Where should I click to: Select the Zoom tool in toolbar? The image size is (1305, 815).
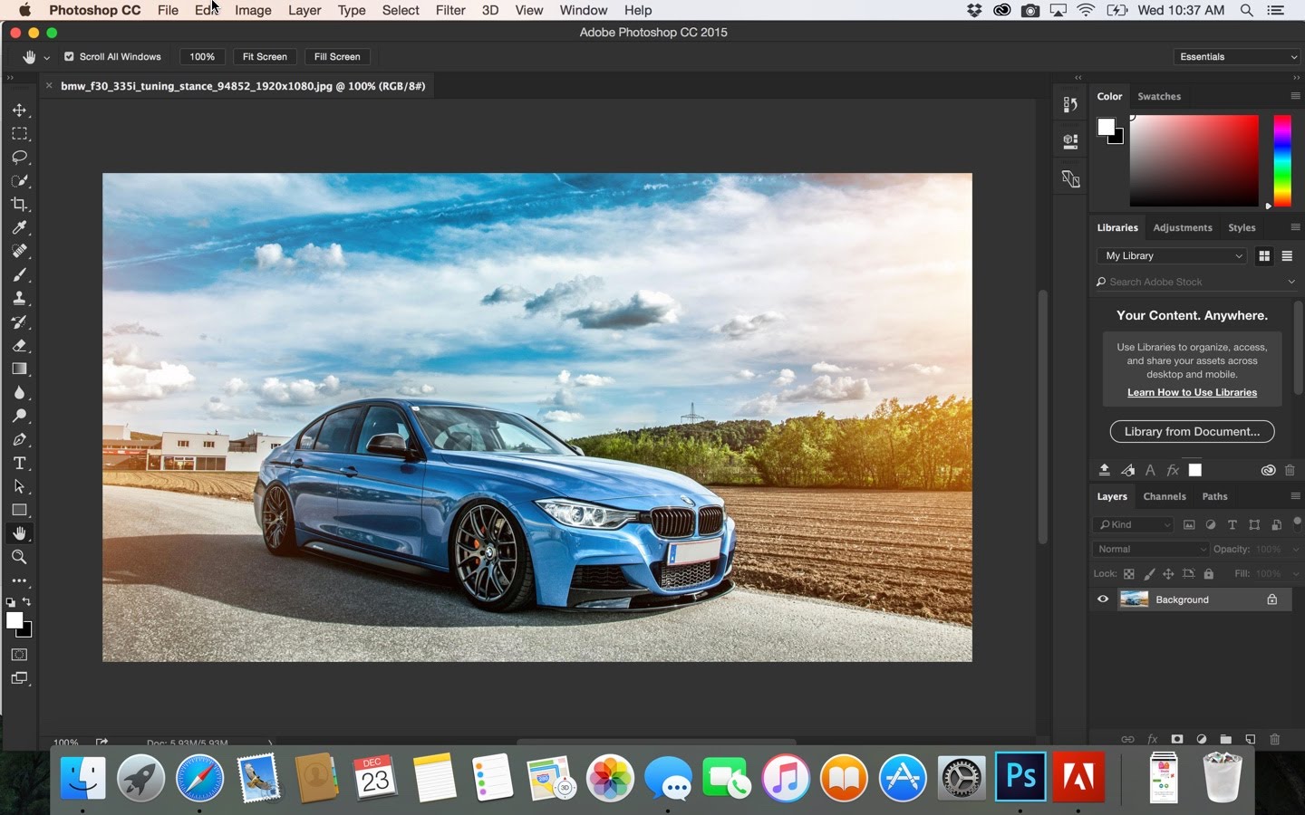tap(19, 557)
